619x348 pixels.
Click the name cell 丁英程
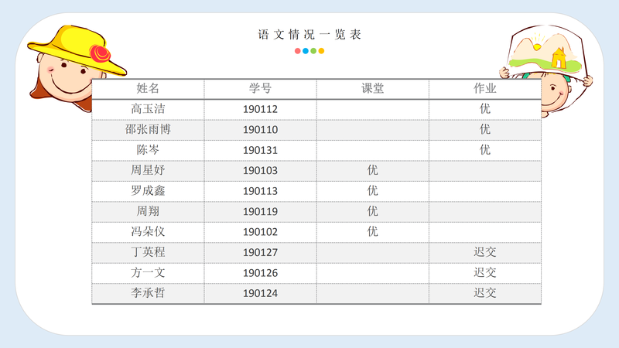148,252
